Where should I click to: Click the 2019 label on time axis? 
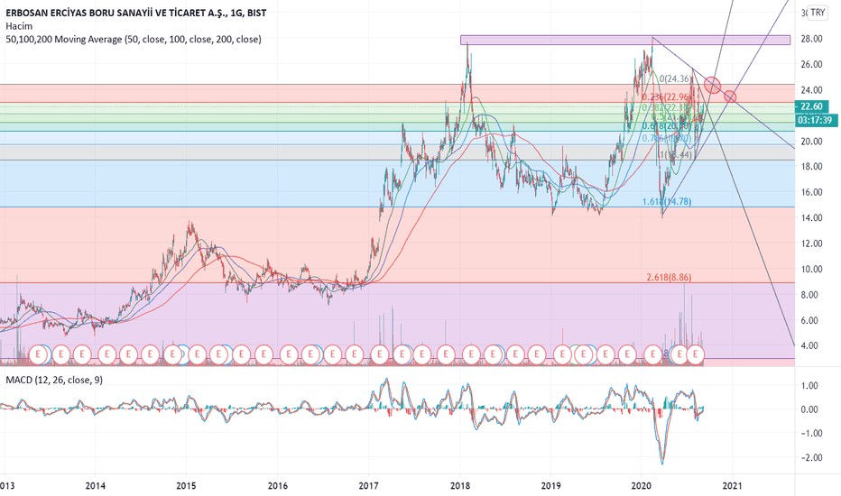[x=550, y=486]
